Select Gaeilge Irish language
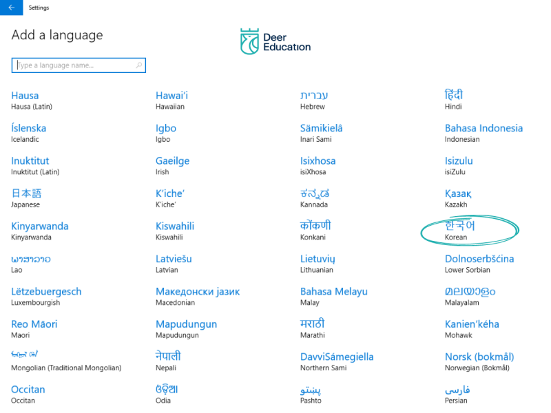551x413 pixels. click(172, 165)
